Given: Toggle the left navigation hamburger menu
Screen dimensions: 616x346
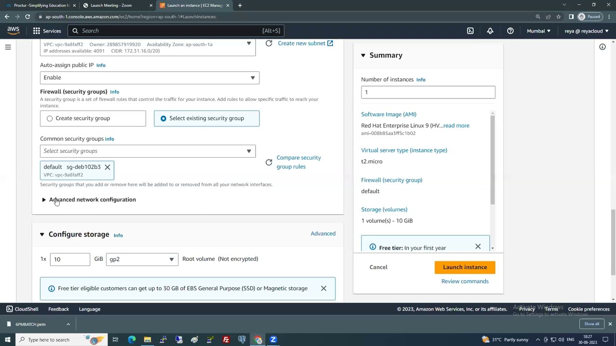Looking at the screenshot, I should pyautogui.click(x=8, y=47).
